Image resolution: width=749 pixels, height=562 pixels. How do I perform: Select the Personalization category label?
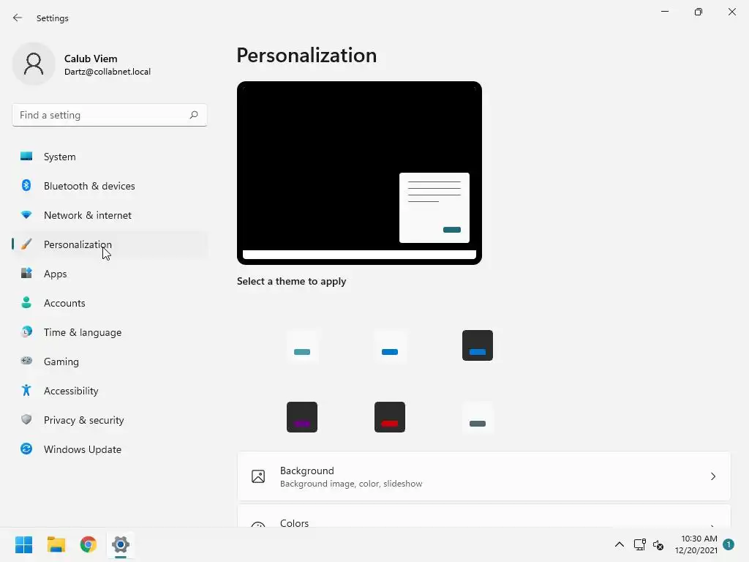pos(78,244)
